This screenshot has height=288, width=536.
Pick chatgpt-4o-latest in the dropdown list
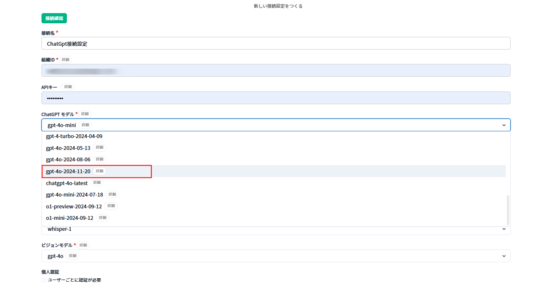[x=274, y=183]
